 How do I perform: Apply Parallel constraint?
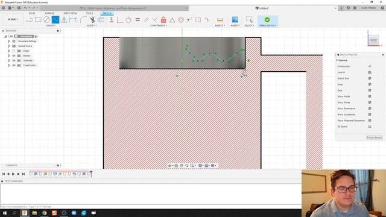146,20
